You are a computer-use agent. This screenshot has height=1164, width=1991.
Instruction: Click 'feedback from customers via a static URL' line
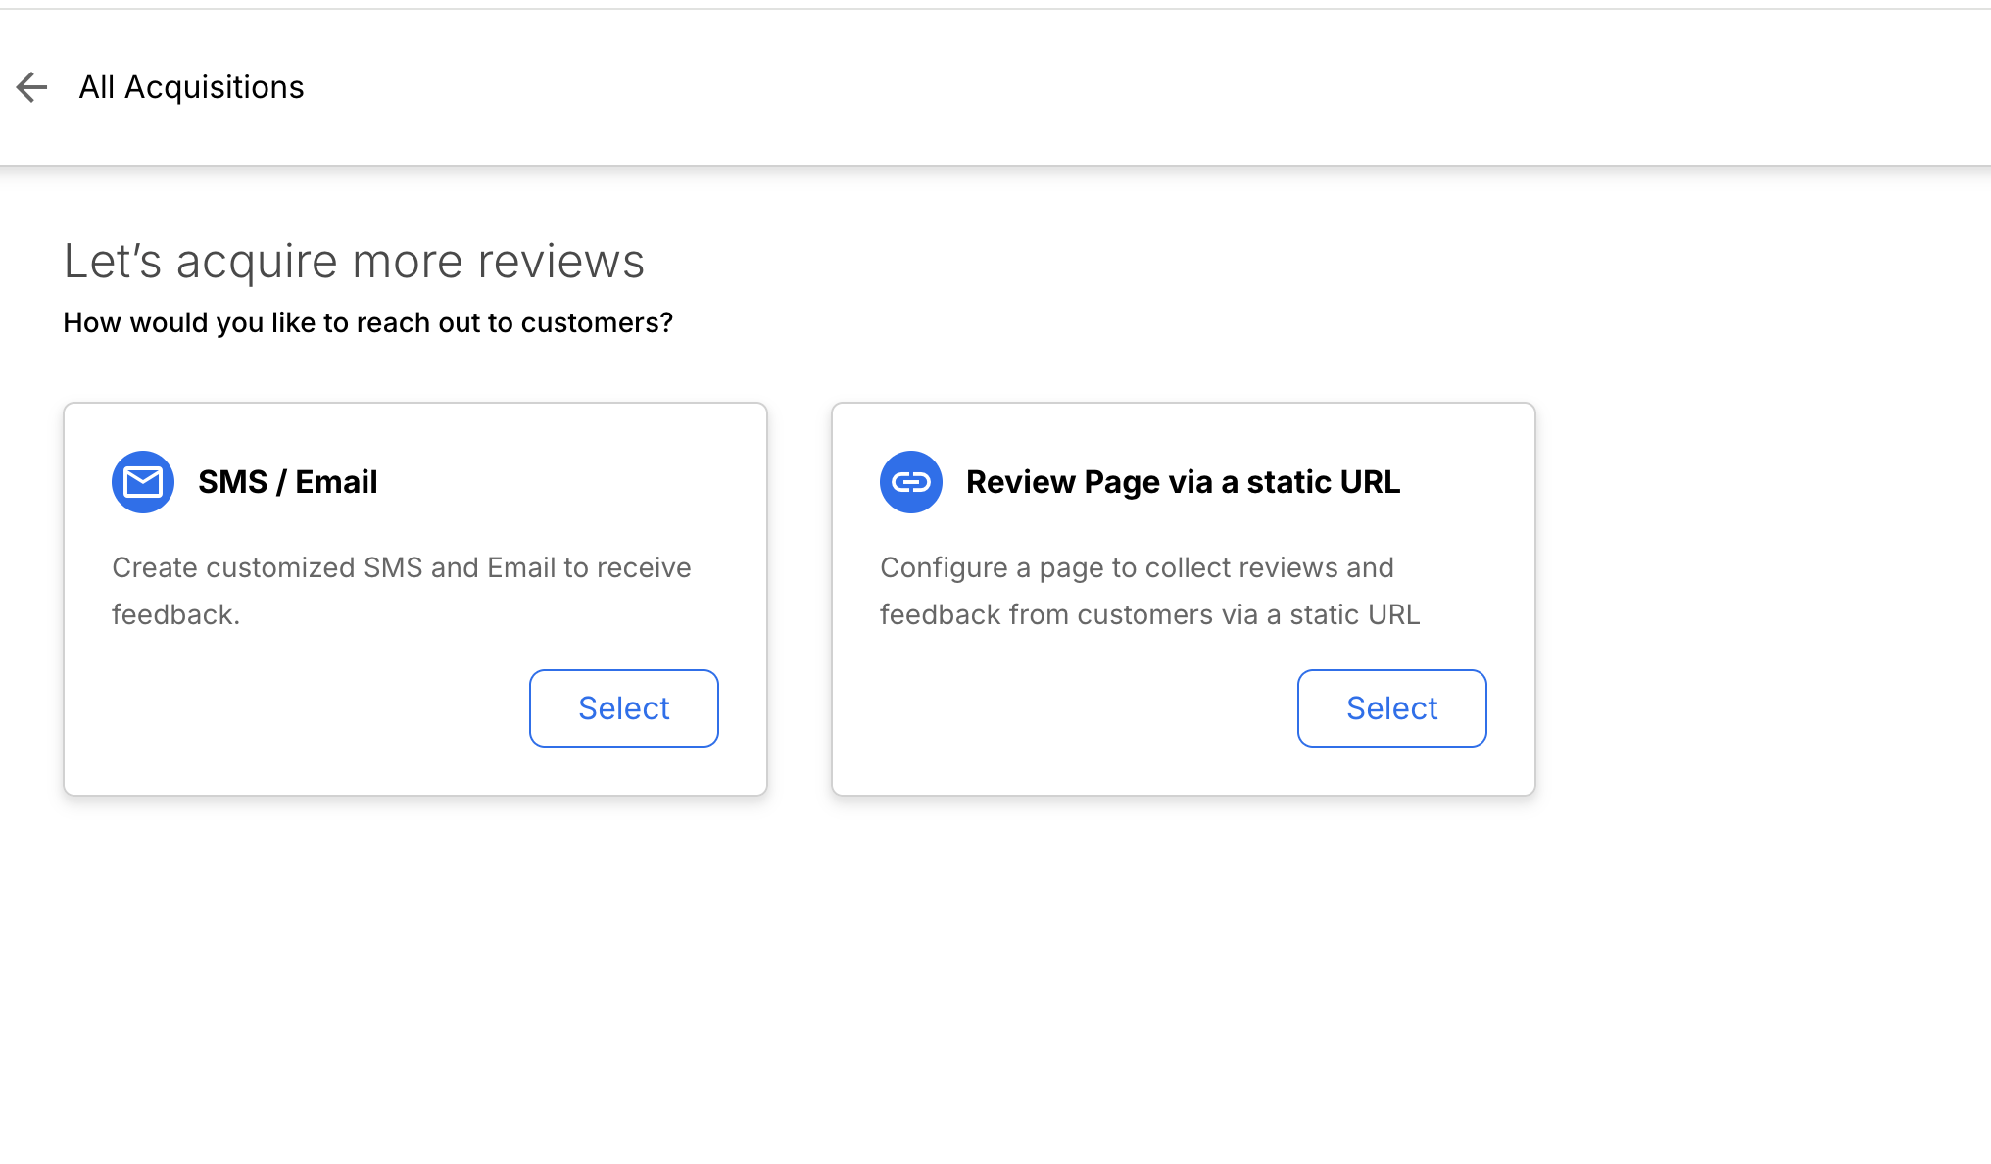click(x=1149, y=615)
